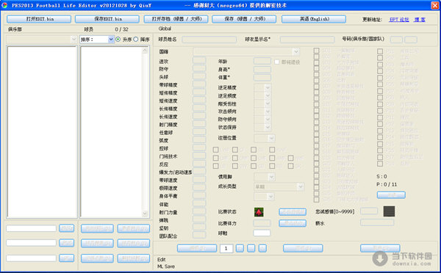441x273 pixels.
Task: Click the 比赛体力 value field
Action: click(x=262, y=223)
